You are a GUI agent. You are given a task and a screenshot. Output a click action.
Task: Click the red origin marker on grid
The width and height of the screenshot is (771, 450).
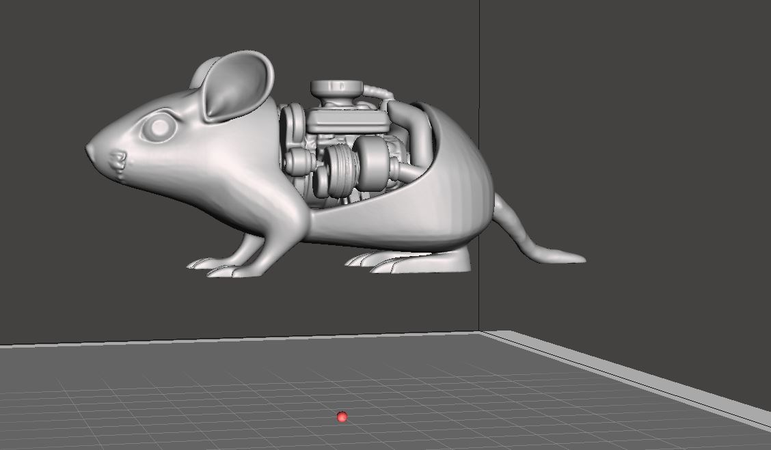342,417
